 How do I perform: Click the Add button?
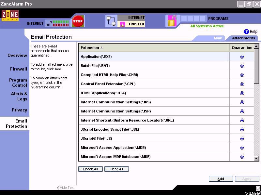tap(221, 179)
